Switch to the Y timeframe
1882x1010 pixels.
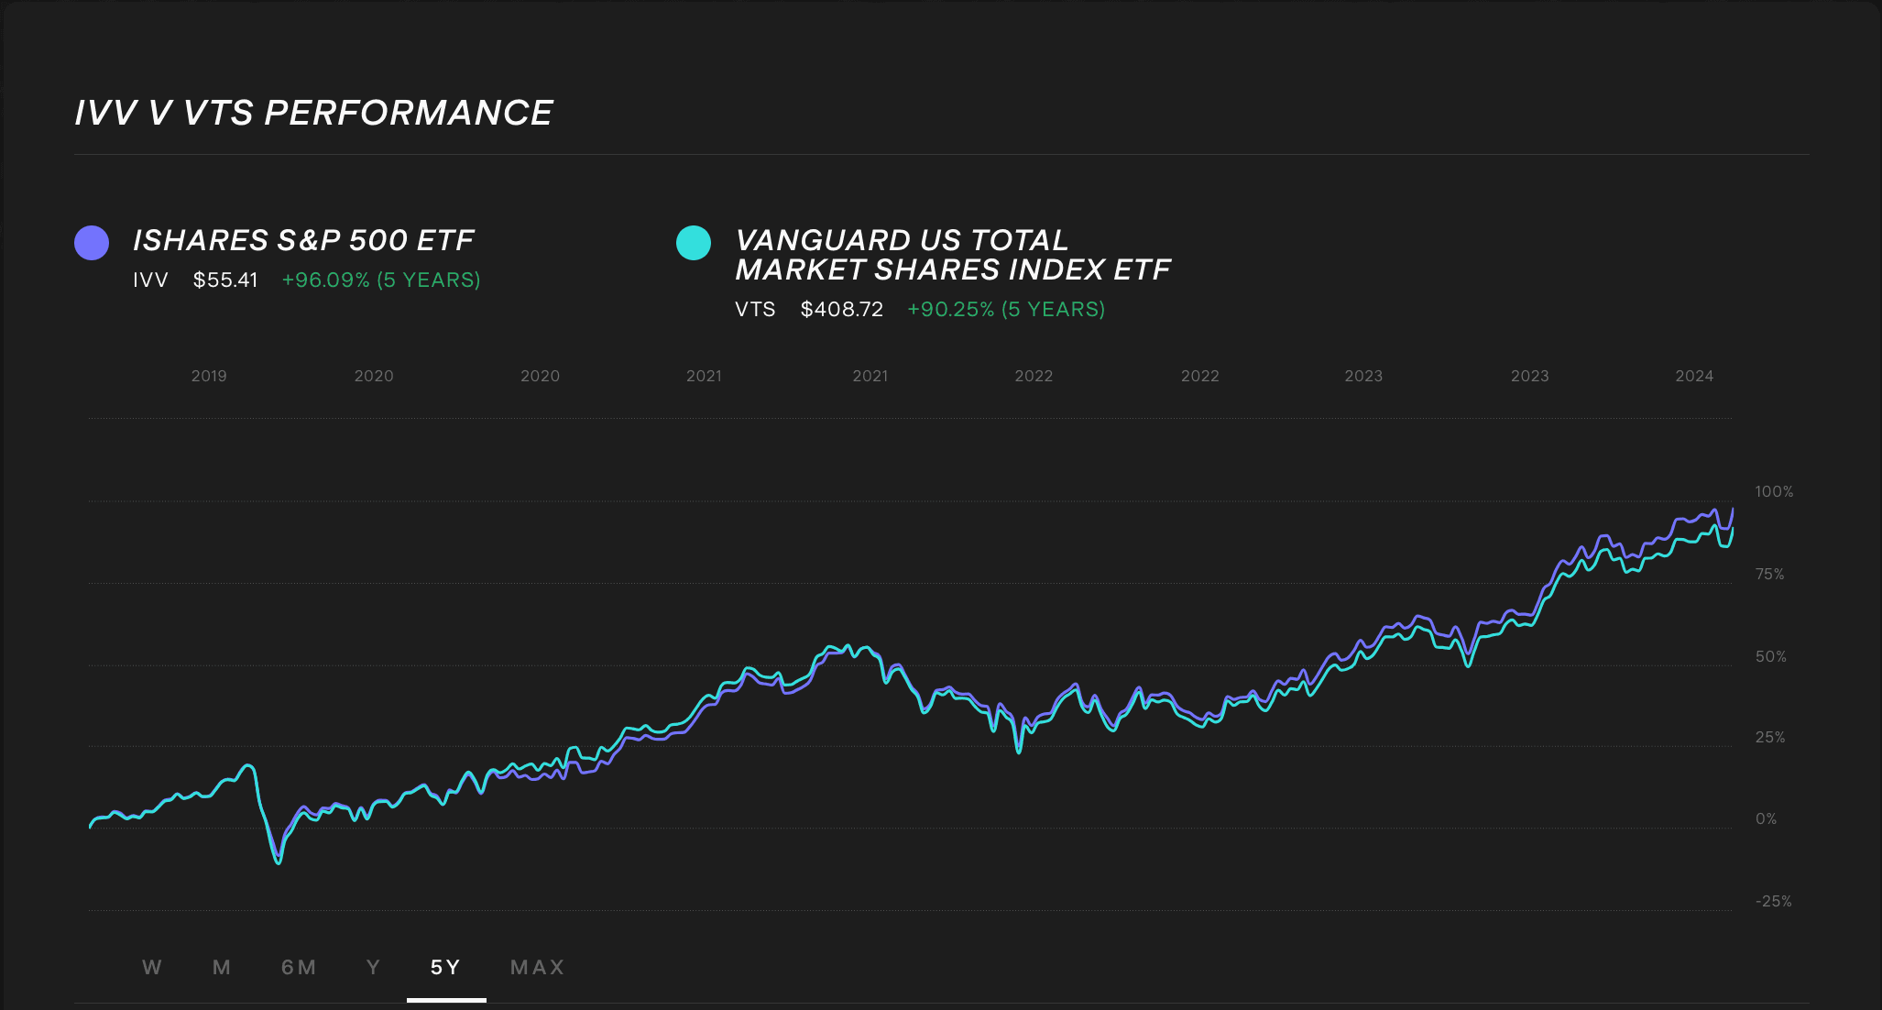pos(372,967)
